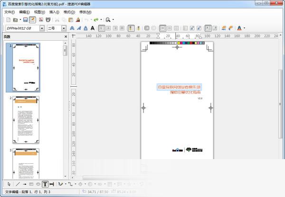Screen dimensions: 285x197
Task: Expand the font size dropdown
Action: 64,28
